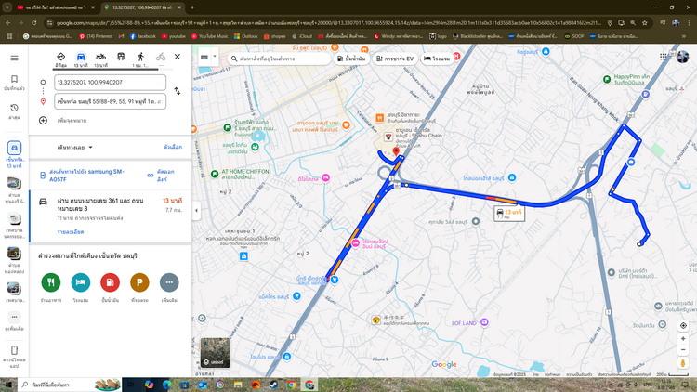This screenshot has width=697, height=392.
Task: Open the Outlook bookmark
Action: click(x=246, y=36)
